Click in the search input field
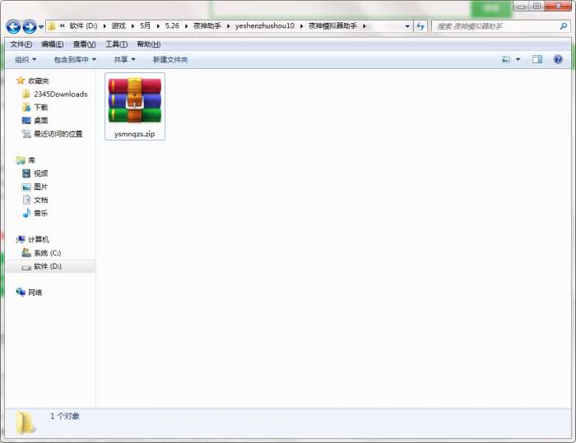Viewport: 576px width, 443px height. pos(496,26)
